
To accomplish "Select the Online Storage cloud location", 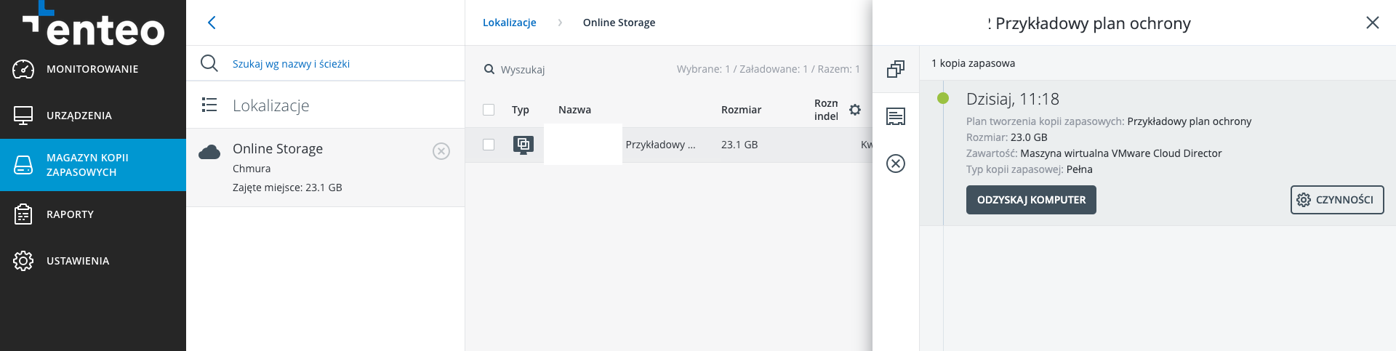I will tap(326, 168).
